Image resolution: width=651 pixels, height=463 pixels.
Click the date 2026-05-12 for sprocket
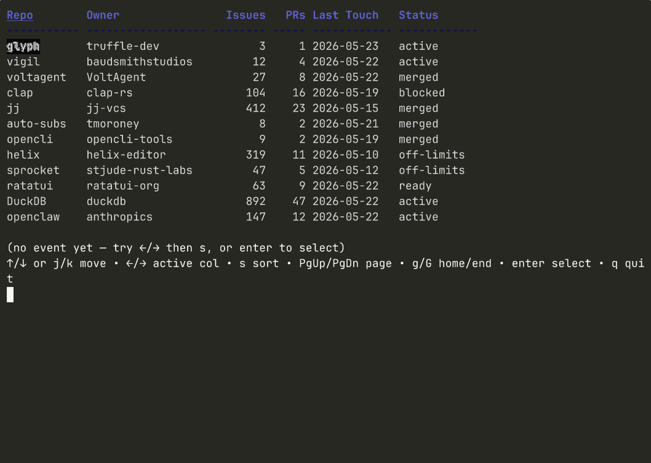point(345,171)
